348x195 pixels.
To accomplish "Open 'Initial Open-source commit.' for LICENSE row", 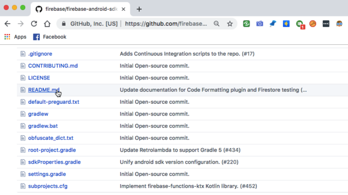I will [155, 78].
